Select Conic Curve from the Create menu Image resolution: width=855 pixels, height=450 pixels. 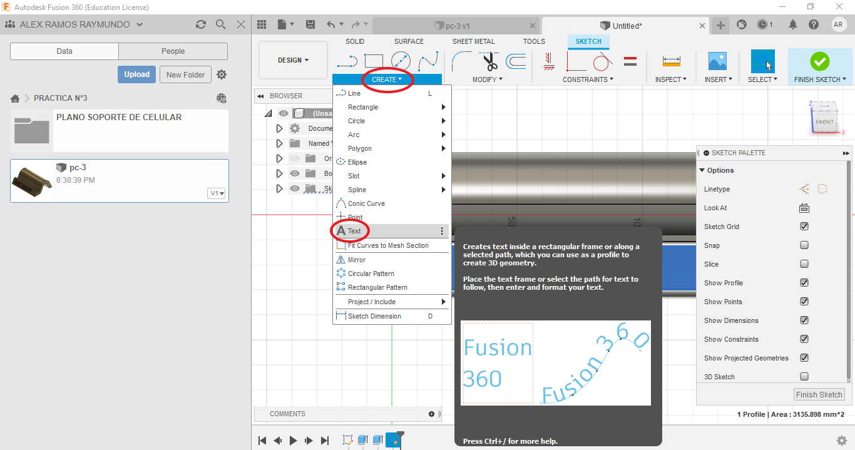[391, 203]
